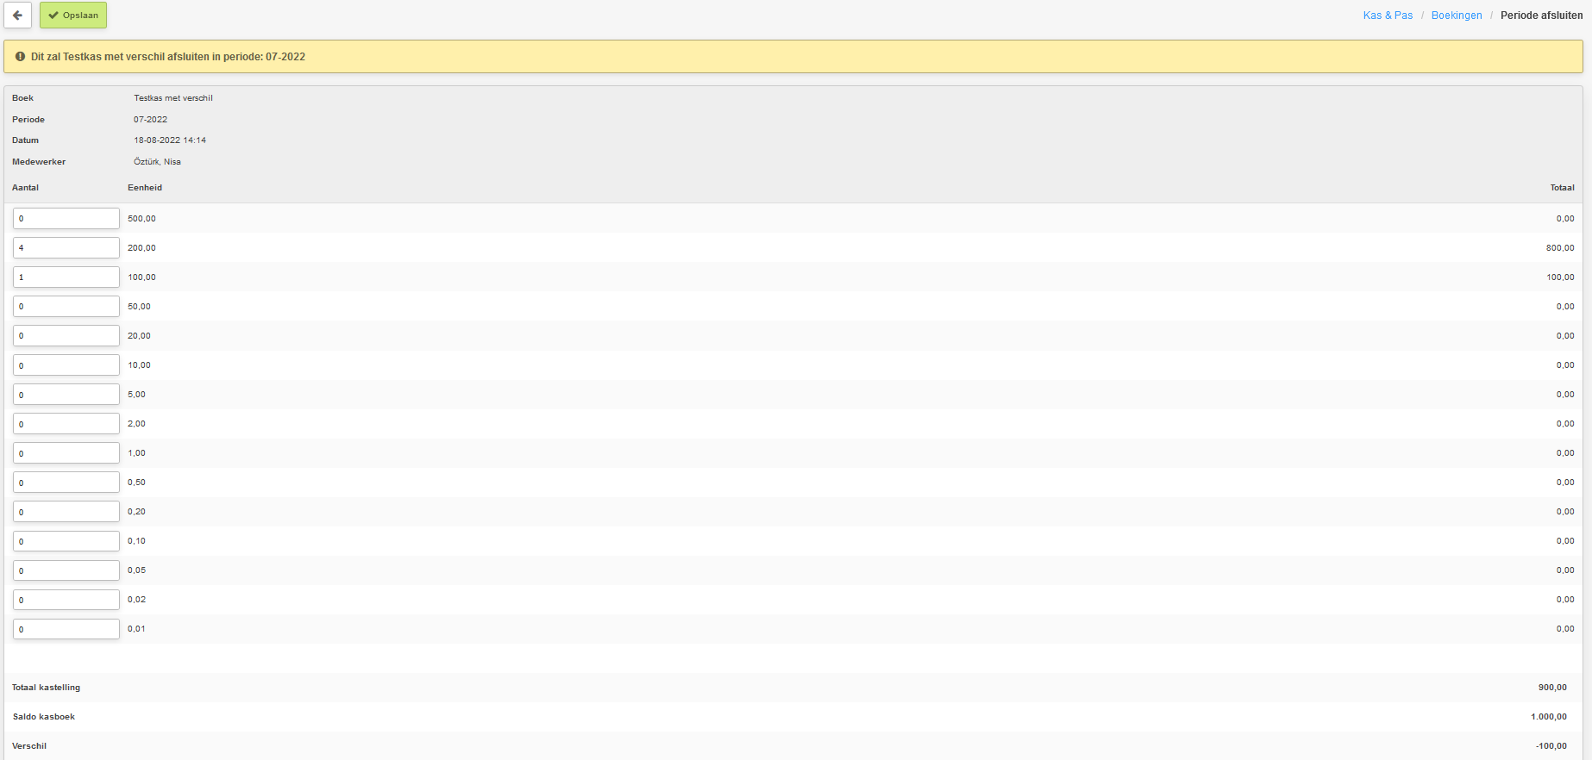1592x760 pixels.
Task: Click the back arrow button
Action: pyautogui.click(x=17, y=16)
